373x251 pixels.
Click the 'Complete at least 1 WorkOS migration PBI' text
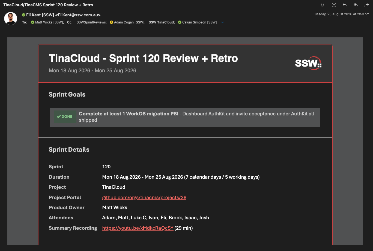(129, 114)
